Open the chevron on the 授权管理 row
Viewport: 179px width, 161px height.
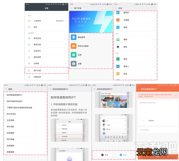(65, 57)
